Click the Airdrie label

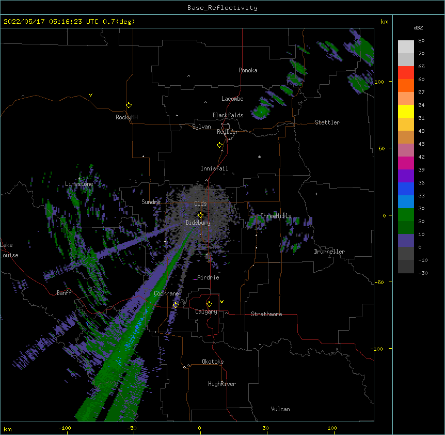tap(208, 277)
